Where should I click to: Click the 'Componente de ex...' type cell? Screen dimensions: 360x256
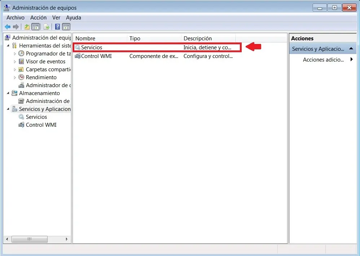tap(154, 56)
